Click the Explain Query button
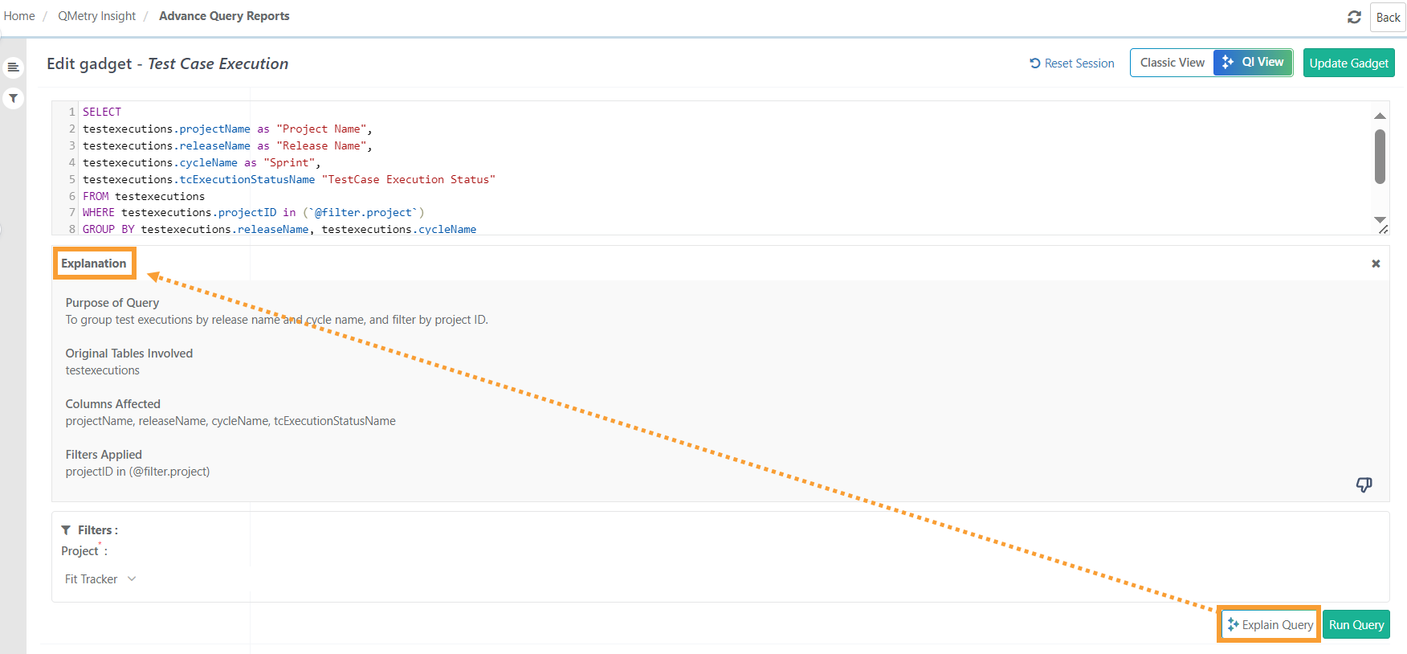The width and height of the screenshot is (1407, 654). [x=1270, y=625]
